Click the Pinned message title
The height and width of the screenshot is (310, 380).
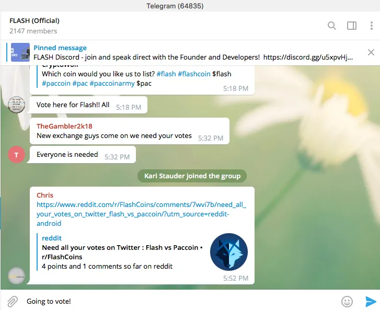[x=60, y=48]
